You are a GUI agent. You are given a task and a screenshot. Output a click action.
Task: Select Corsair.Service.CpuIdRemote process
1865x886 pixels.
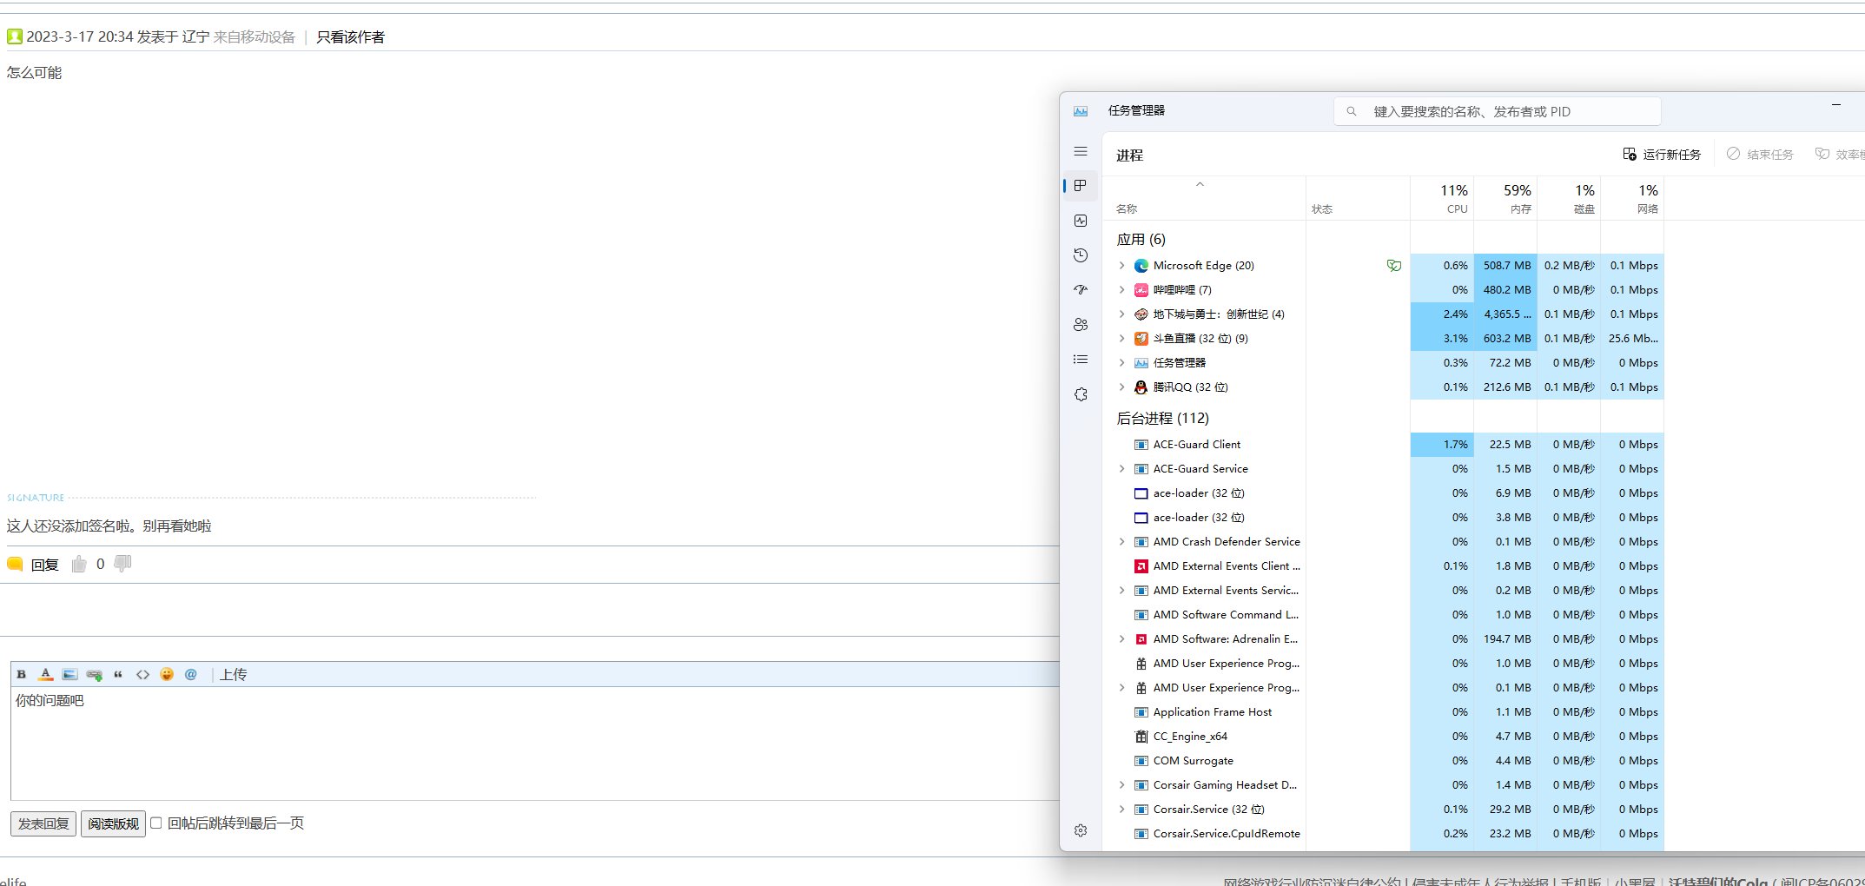(x=1383, y=834)
